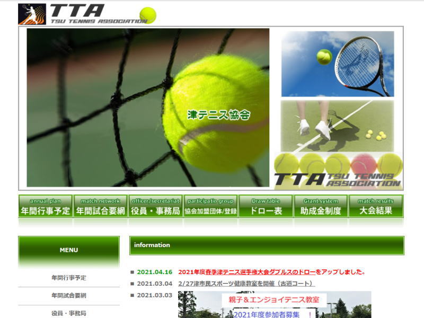The height and width of the screenshot is (318, 424).
Task: Click the TTA logo over colored balls image
Action: [338, 171]
